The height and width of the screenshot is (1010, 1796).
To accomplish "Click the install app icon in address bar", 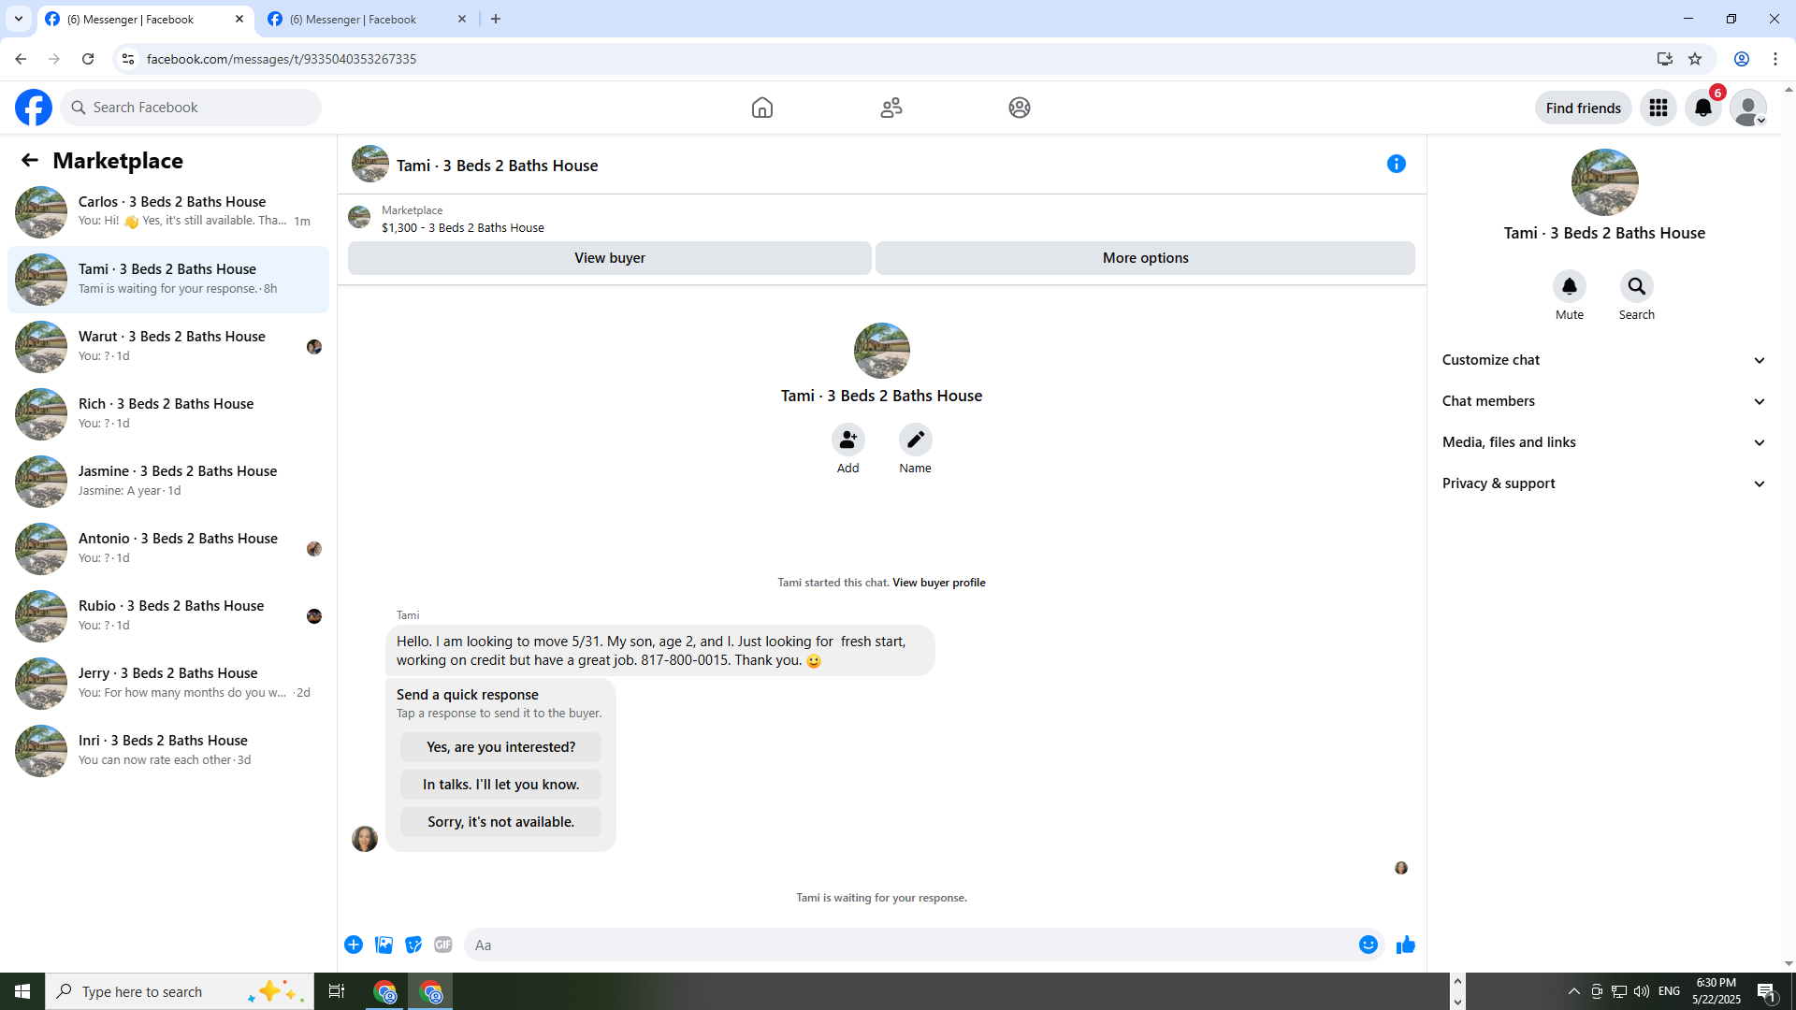I will pyautogui.click(x=1665, y=59).
